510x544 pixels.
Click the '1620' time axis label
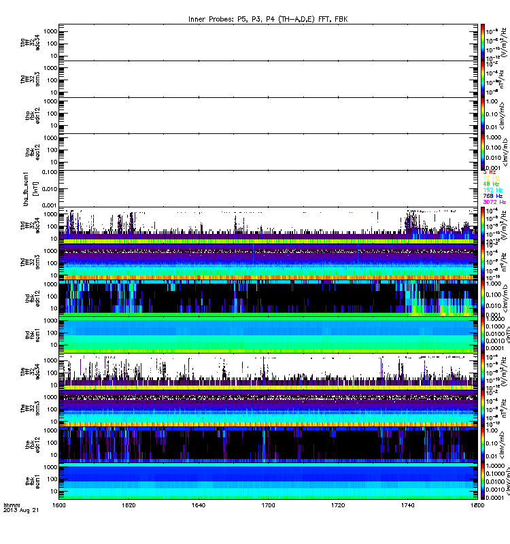pos(129,505)
